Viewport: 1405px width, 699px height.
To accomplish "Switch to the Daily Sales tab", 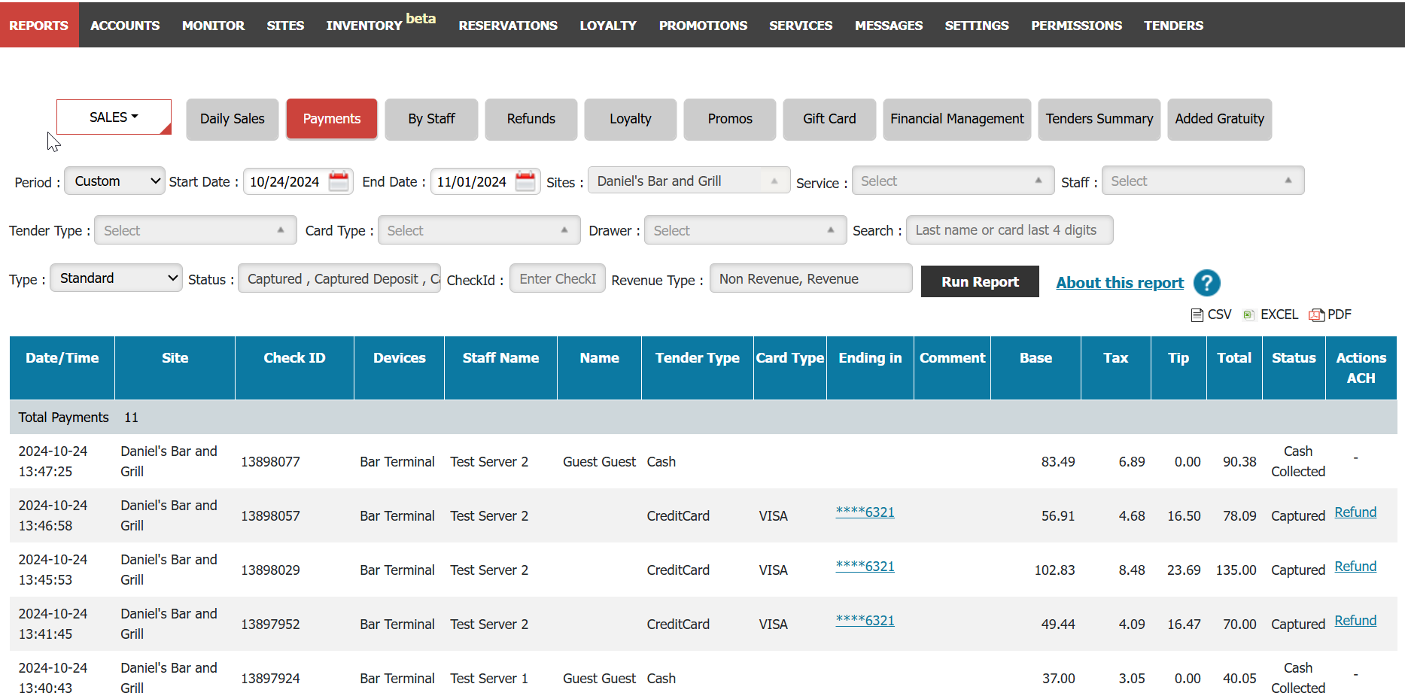I will point(232,119).
